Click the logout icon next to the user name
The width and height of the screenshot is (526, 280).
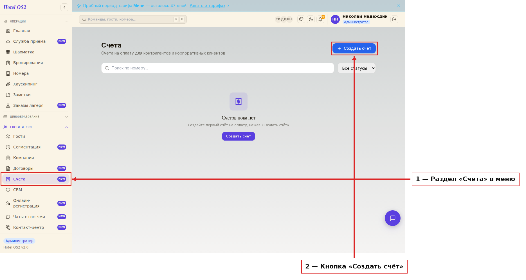click(x=394, y=19)
